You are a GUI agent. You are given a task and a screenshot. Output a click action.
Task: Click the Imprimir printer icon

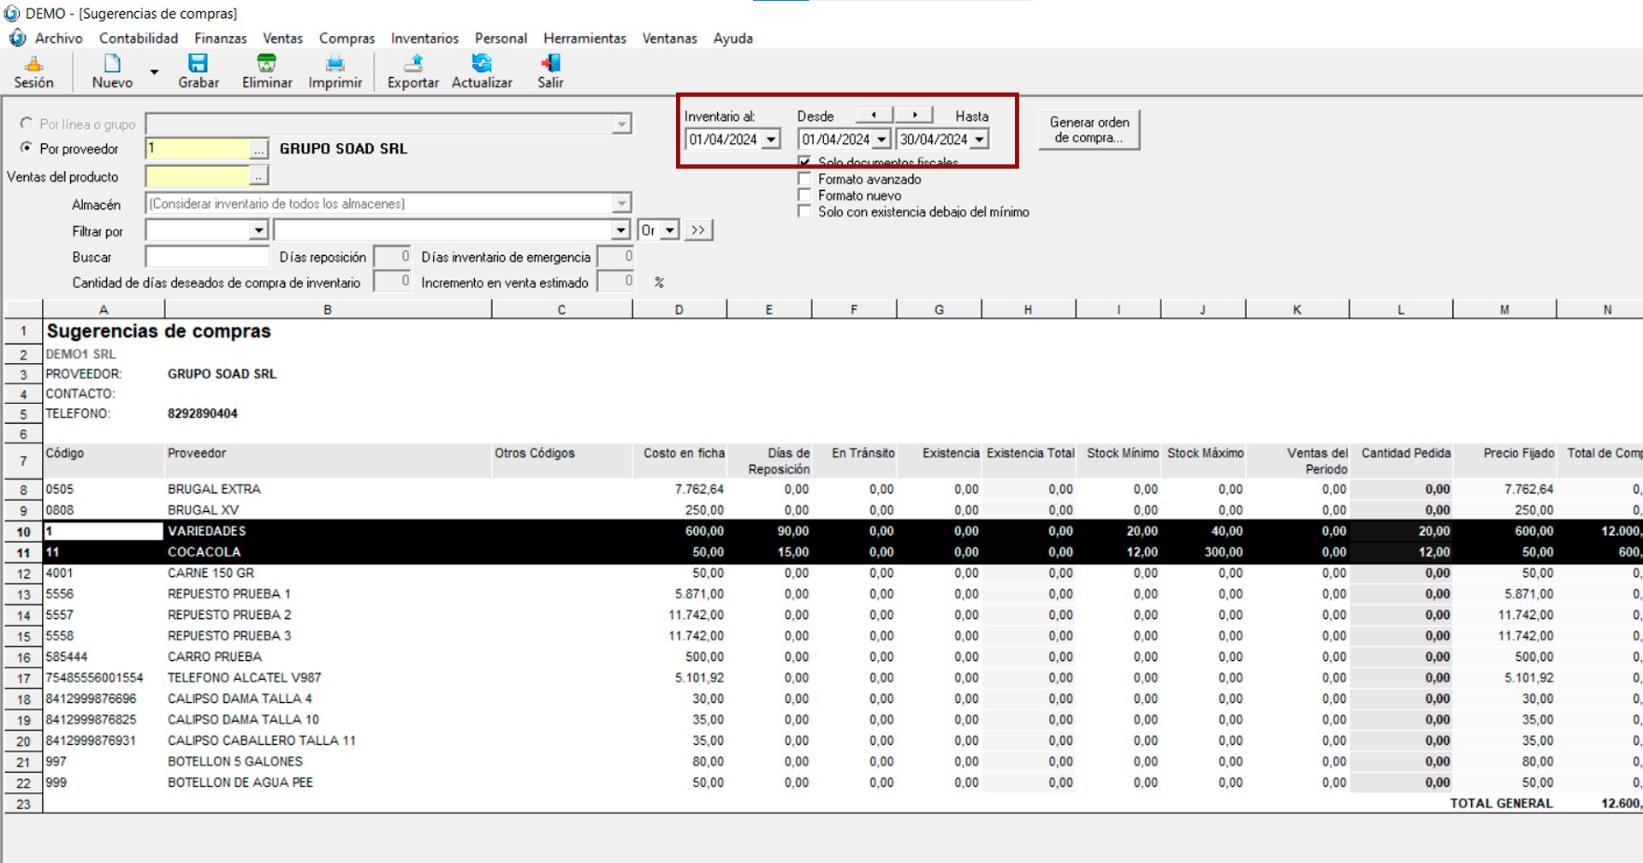335,64
